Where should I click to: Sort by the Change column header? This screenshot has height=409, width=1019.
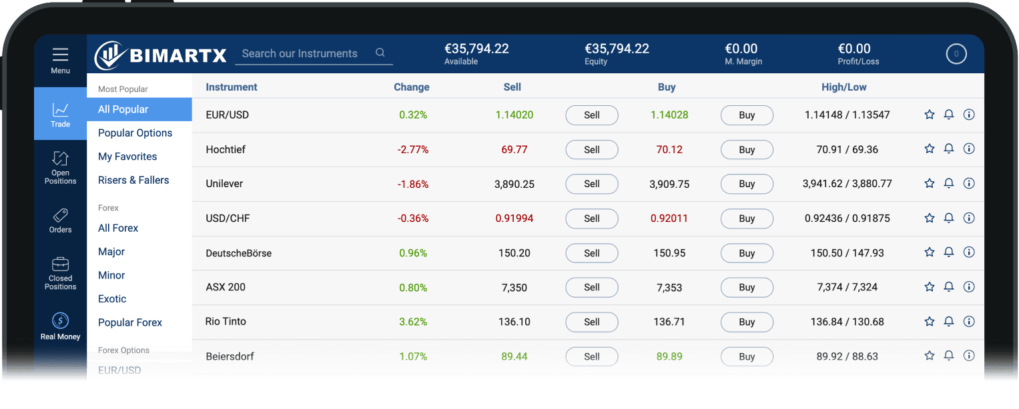412,87
